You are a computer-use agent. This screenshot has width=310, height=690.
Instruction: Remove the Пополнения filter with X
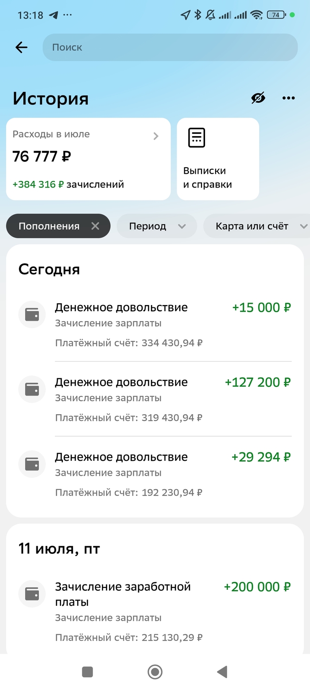[95, 226]
